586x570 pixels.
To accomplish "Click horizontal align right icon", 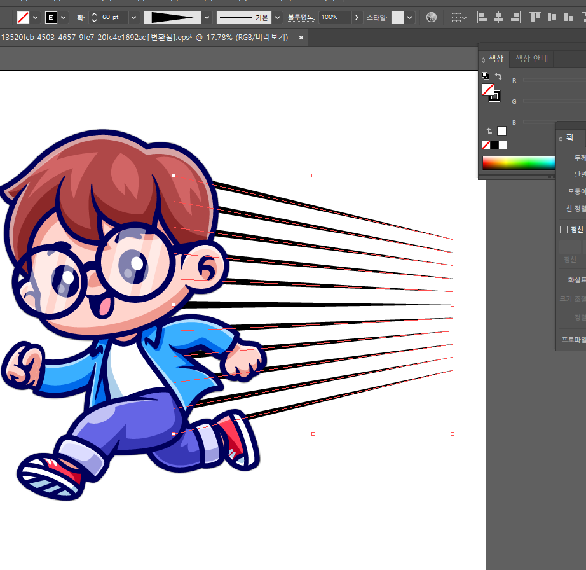I will (x=515, y=17).
